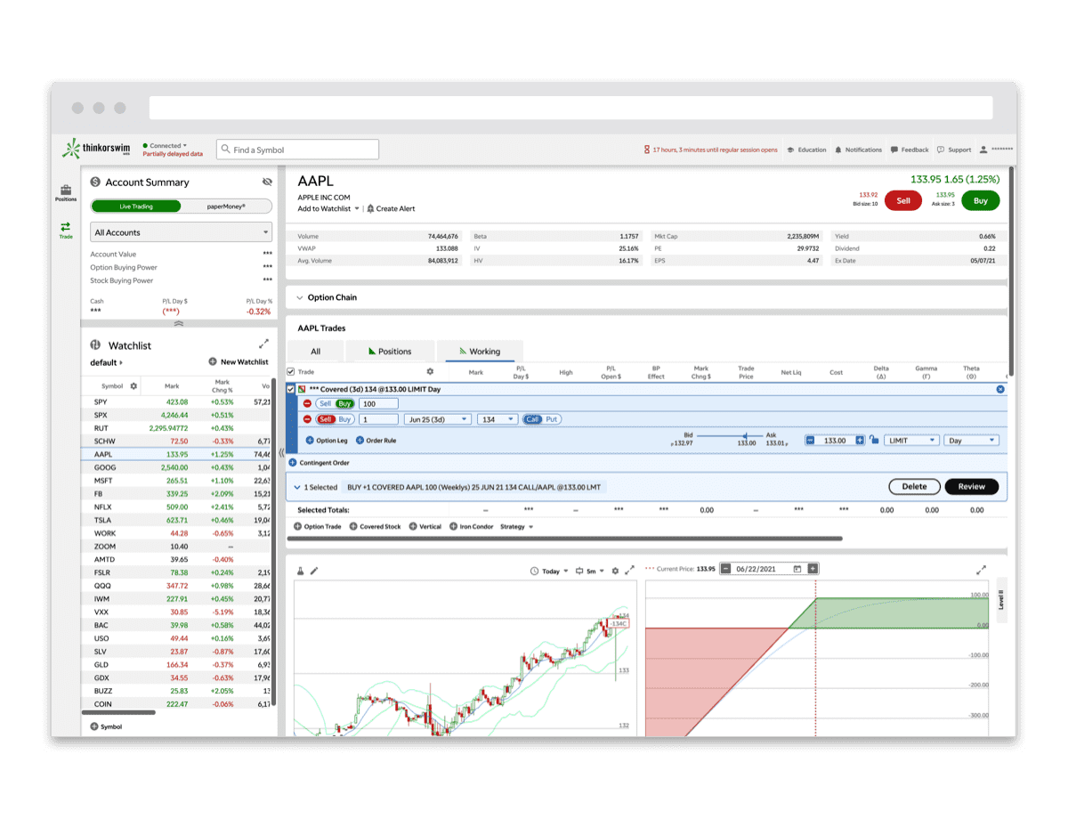
Task: Decrease the limit price with minus stepper
Action: click(x=810, y=440)
